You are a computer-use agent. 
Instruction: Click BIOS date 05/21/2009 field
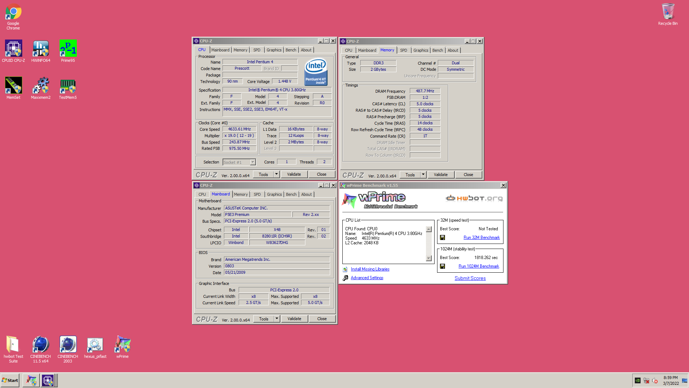[x=277, y=272]
